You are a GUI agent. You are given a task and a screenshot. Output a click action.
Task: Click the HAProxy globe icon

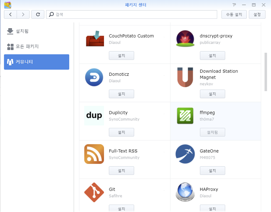pos(185,192)
